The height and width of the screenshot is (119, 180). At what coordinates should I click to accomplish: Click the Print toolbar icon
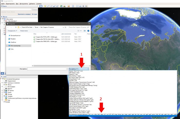(80, 6)
